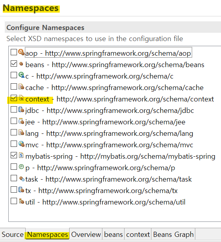Tick the util namespace checkbox
Viewport: 221px width, 242px height.
click(x=14, y=201)
